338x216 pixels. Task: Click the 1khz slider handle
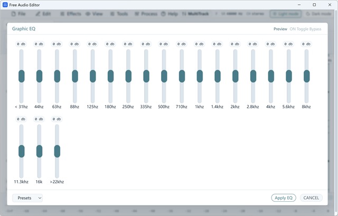200,76
